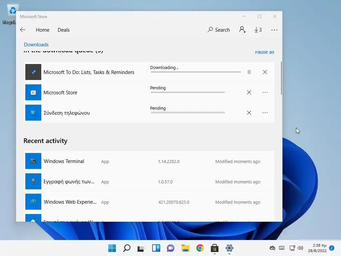The image size is (341, 256).
Task: Click version 1.14.2282.0 text
Action: click(x=169, y=162)
